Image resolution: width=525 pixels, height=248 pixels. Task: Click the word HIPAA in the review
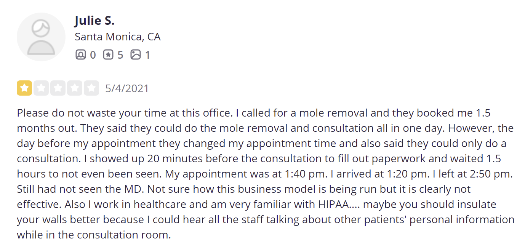pyautogui.click(x=333, y=204)
